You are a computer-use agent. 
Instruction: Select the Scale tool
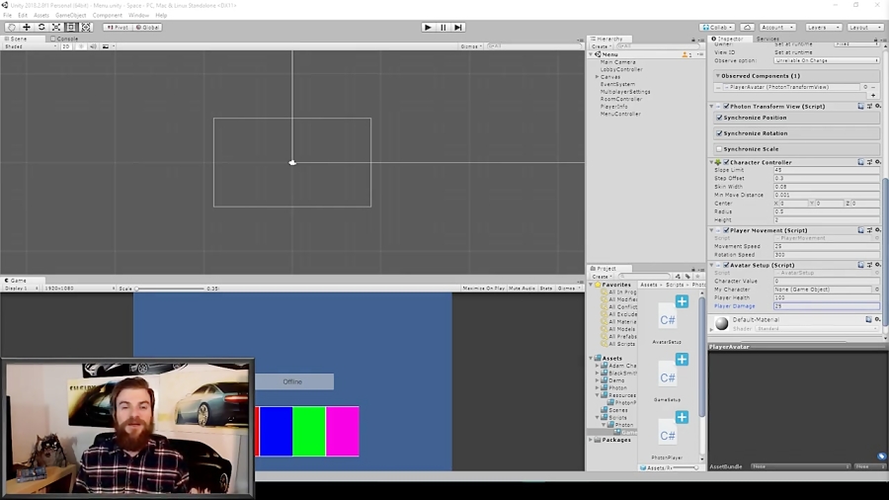[56, 28]
